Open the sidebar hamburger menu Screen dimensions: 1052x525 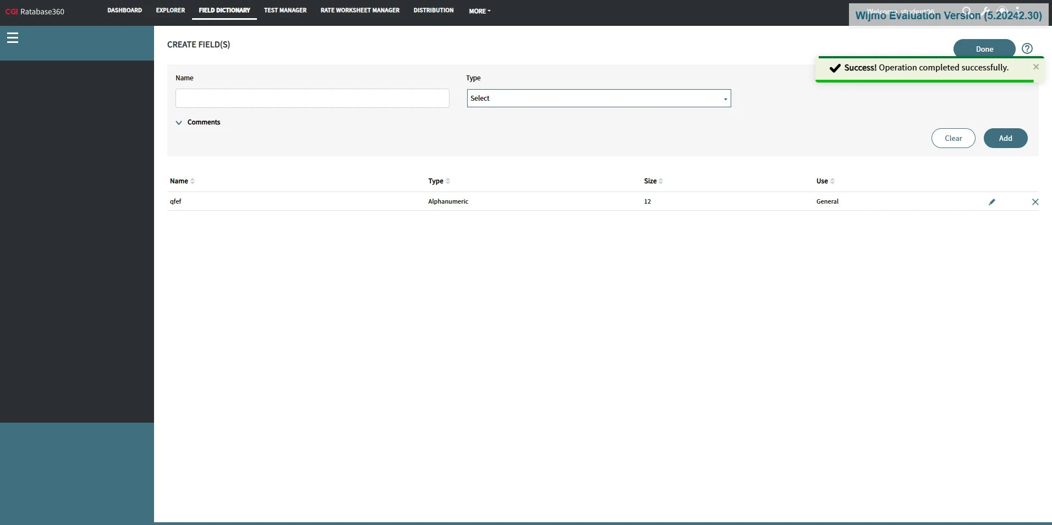(13, 37)
